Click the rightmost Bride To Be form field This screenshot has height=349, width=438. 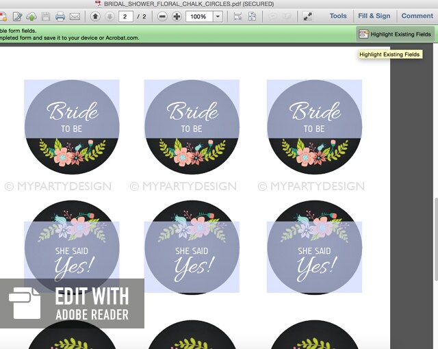pos(314,109)
